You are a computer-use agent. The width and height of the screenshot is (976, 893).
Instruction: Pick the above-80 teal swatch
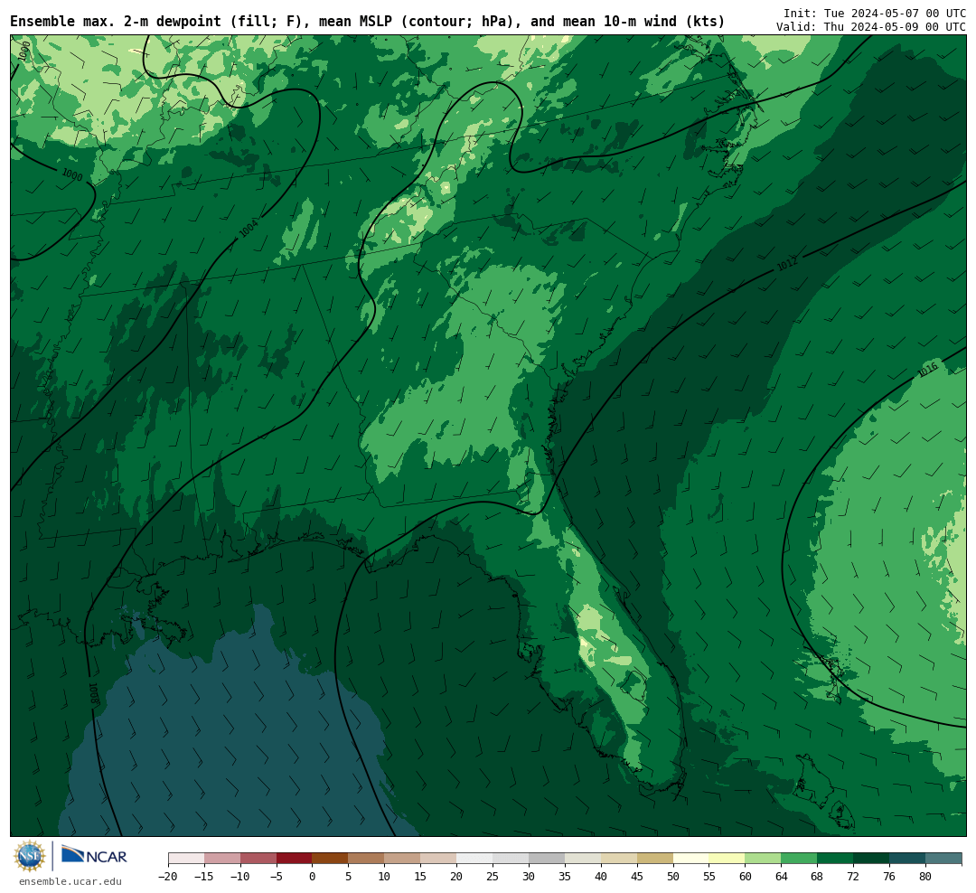(944, 859)
